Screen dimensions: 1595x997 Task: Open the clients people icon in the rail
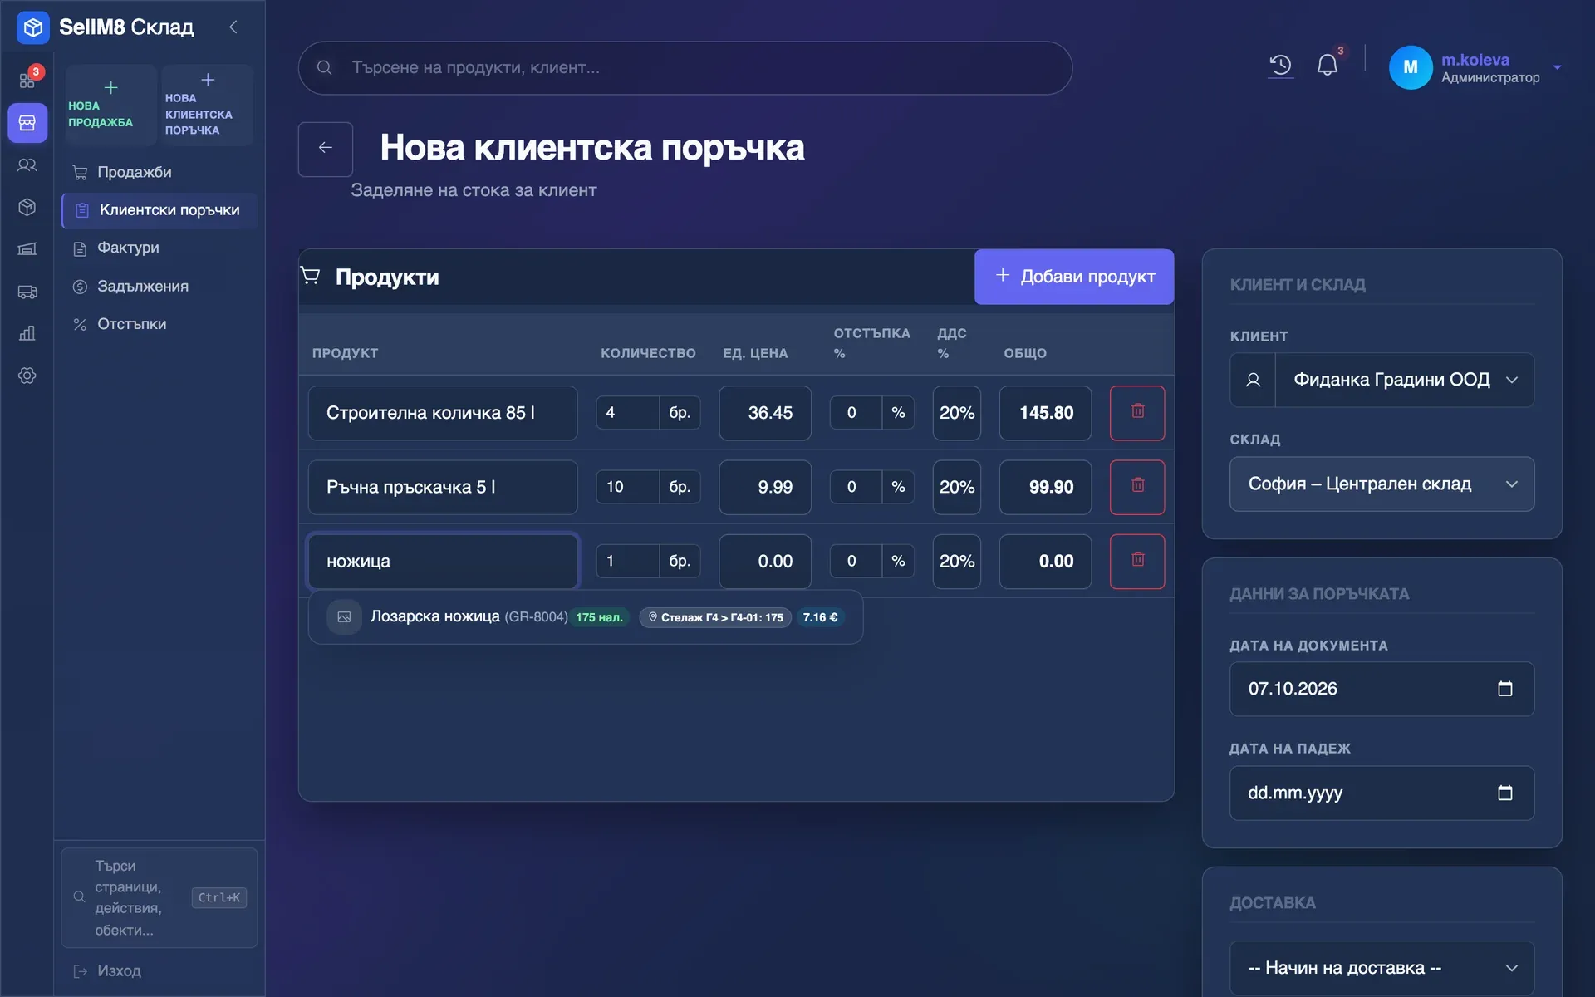[27, 165]
